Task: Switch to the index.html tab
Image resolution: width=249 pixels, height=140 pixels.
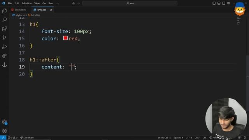Action: (20, 10)
